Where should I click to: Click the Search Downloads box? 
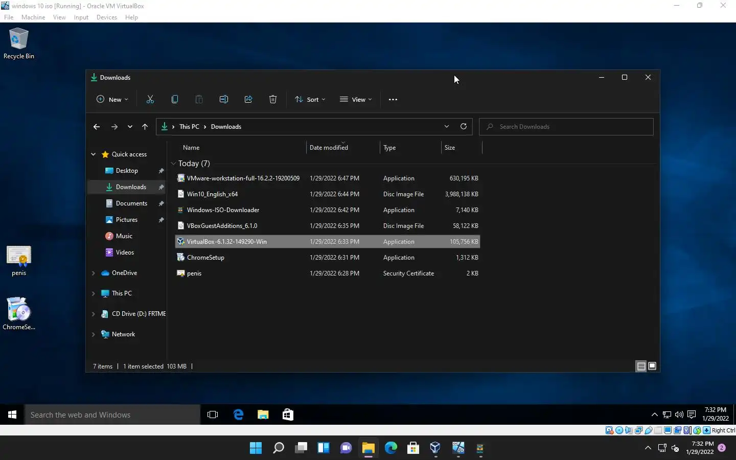point(566,127)
